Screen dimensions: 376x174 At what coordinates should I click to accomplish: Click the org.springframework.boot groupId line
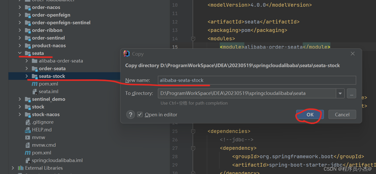coord(298,157)
